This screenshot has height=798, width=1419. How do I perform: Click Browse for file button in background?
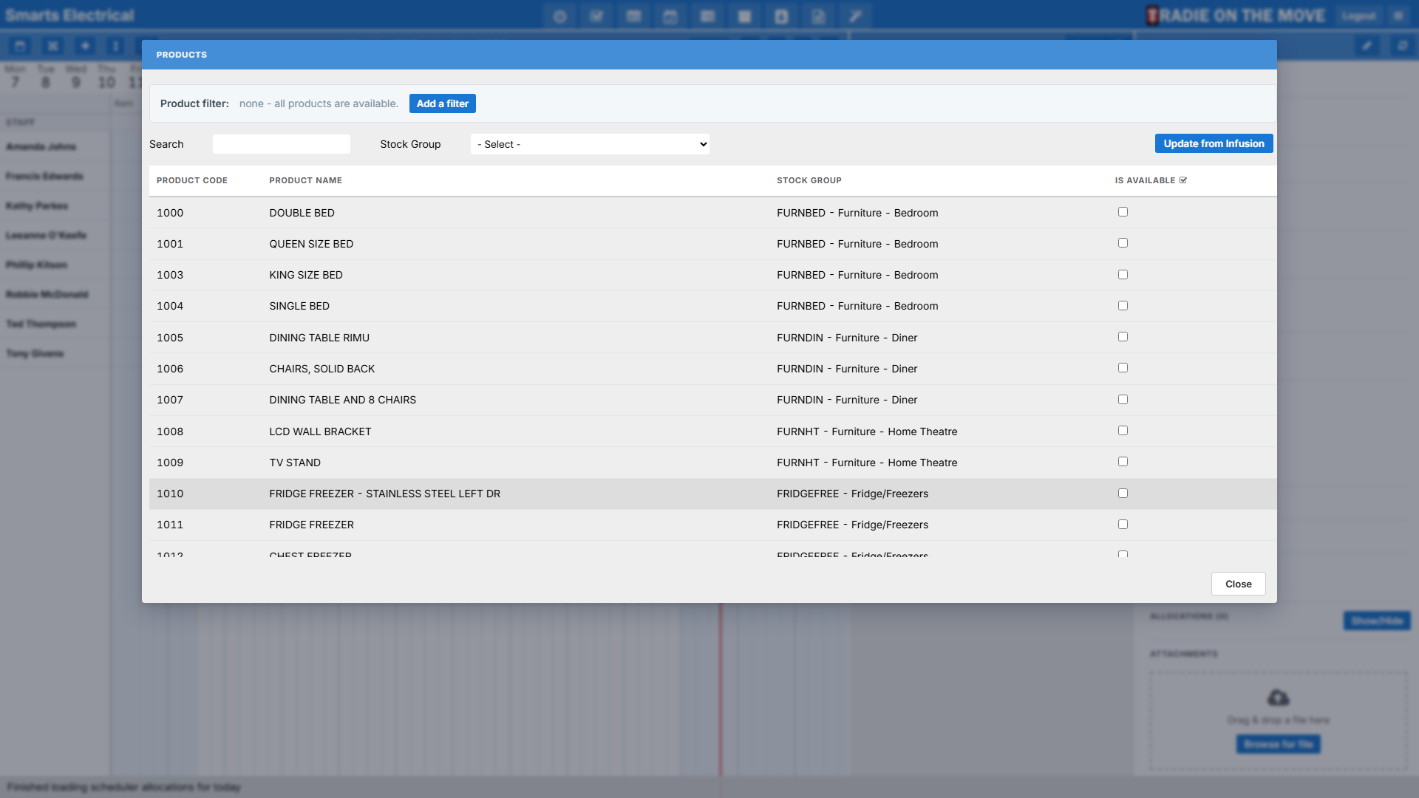pos(1278,744)
